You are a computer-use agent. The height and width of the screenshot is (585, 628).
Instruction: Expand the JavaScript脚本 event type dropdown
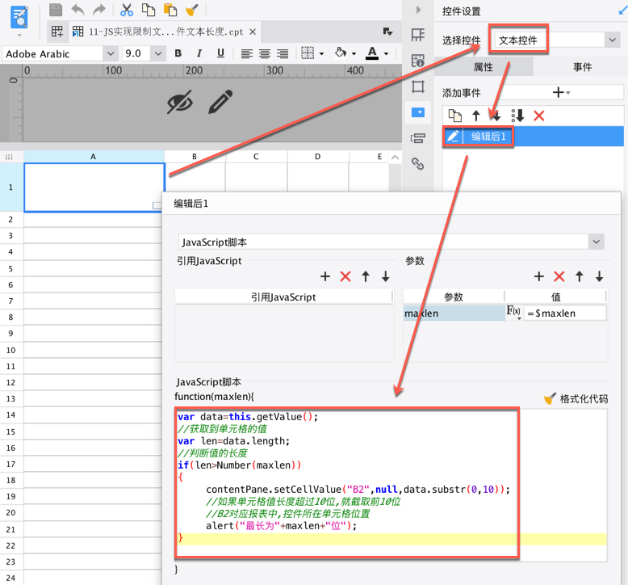point(596,242)
